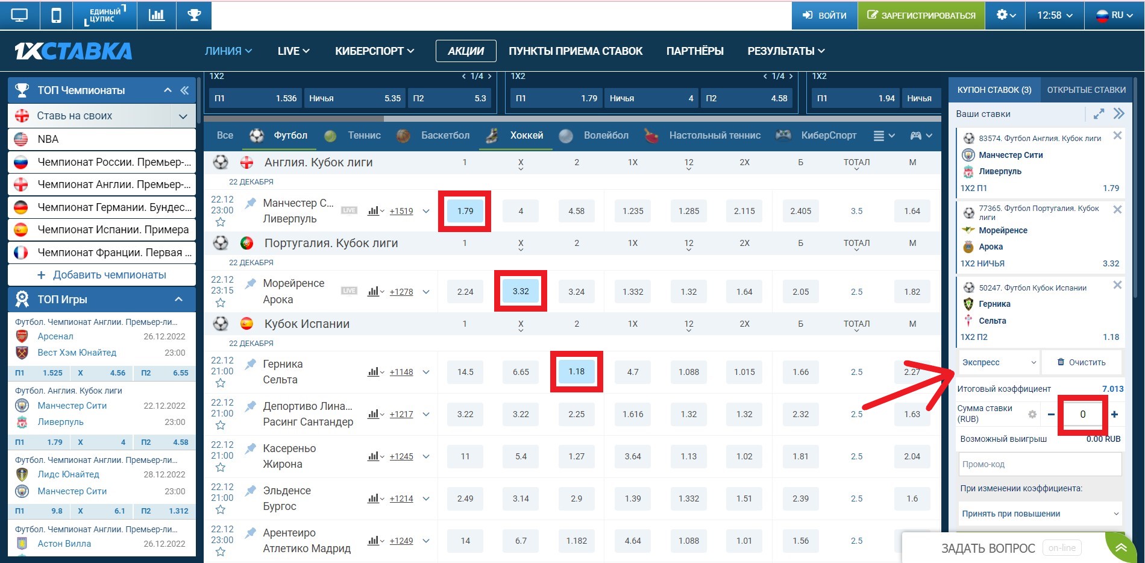The width and height of the screenshot is (1145, 563).
Task: Open +1519 markets for Манчестер Сити match
Action: pos(401,211)
